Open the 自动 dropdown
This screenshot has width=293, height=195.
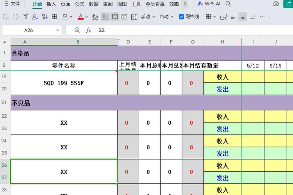point(166,17)
